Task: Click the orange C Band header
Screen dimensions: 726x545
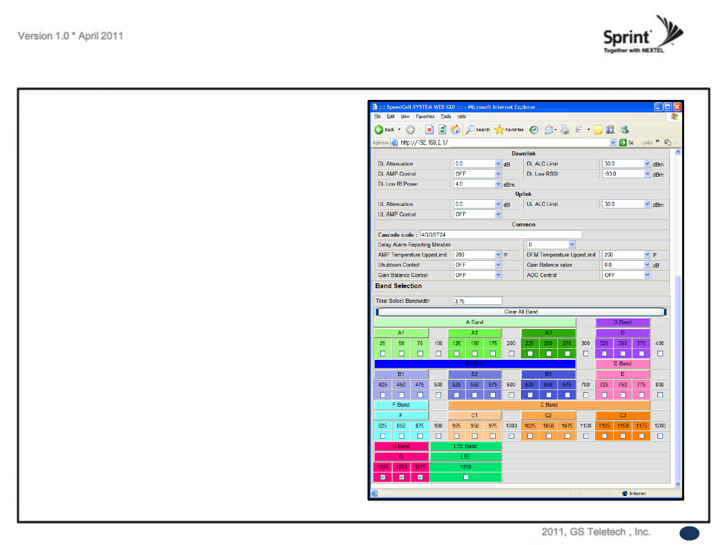Action: [x=549, y=405]
